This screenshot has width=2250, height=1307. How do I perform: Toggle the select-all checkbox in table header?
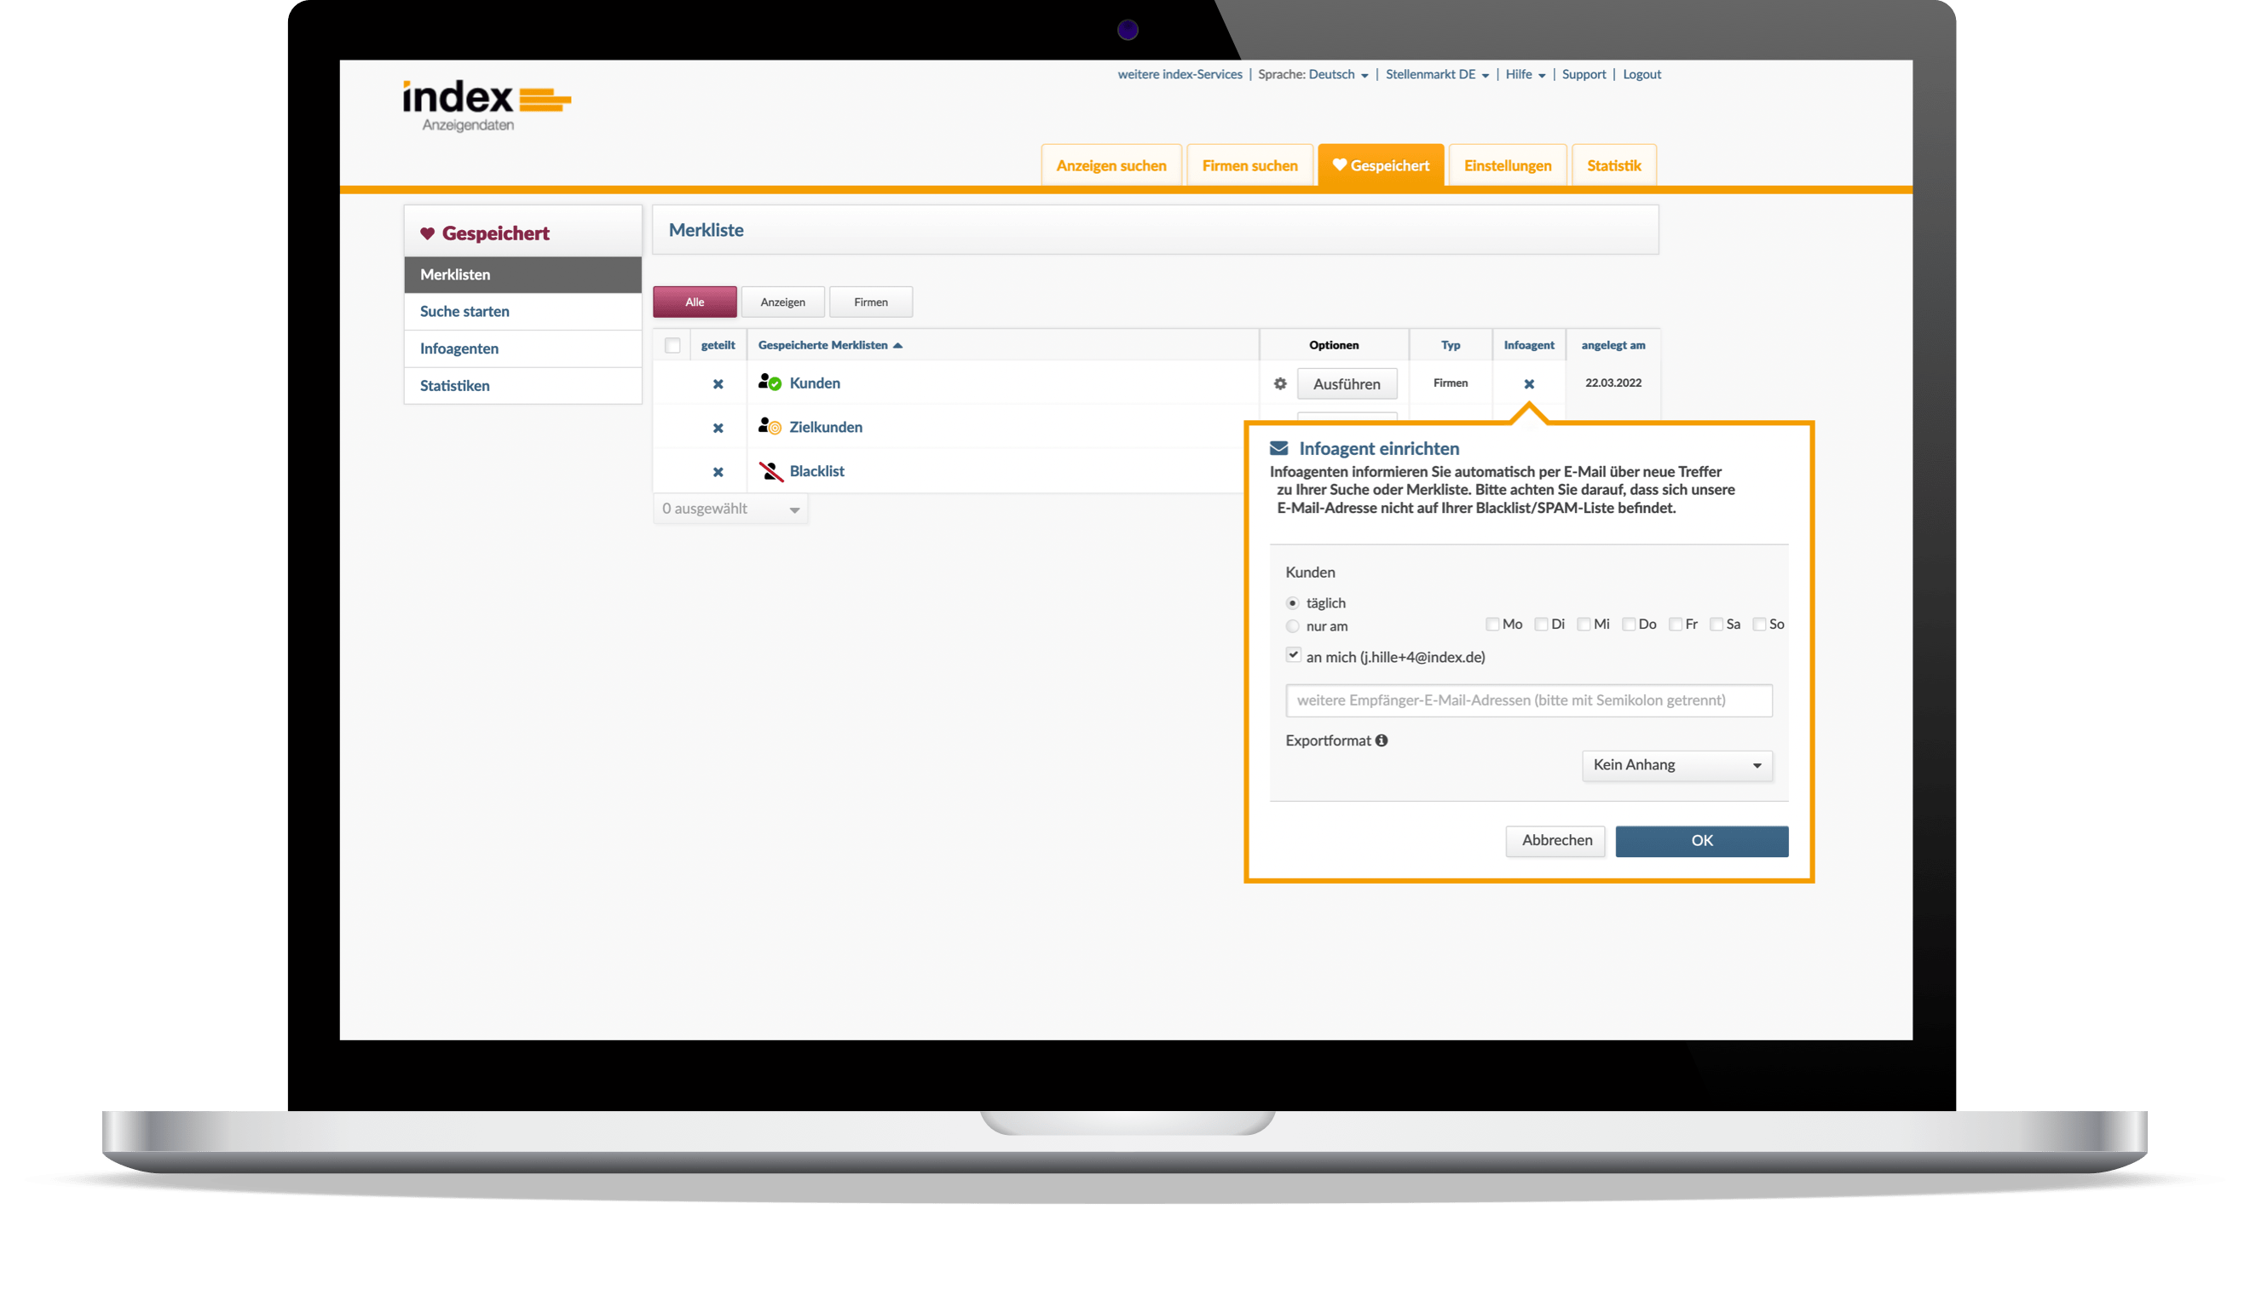(672, 346)
